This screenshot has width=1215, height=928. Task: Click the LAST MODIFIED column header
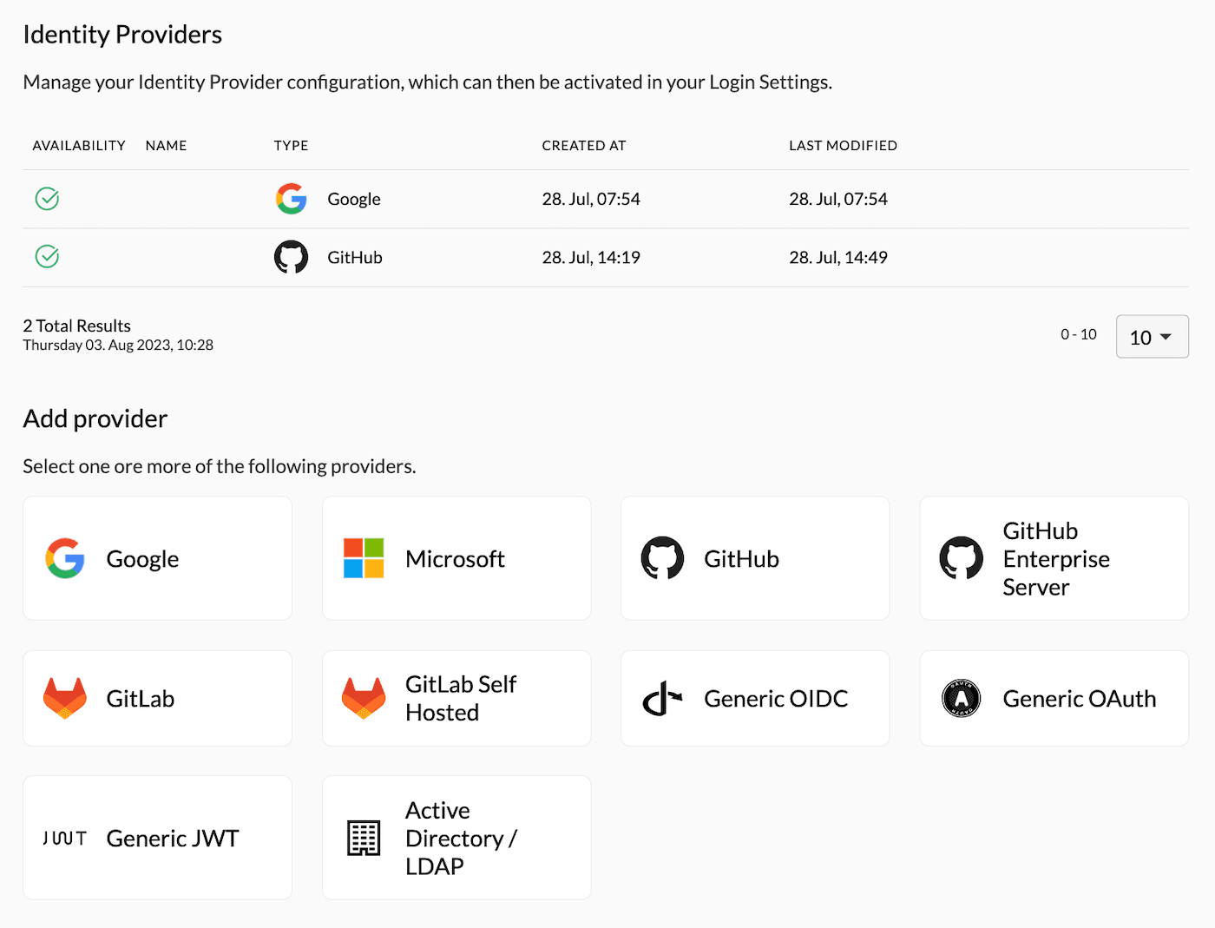tap(843, 145)
